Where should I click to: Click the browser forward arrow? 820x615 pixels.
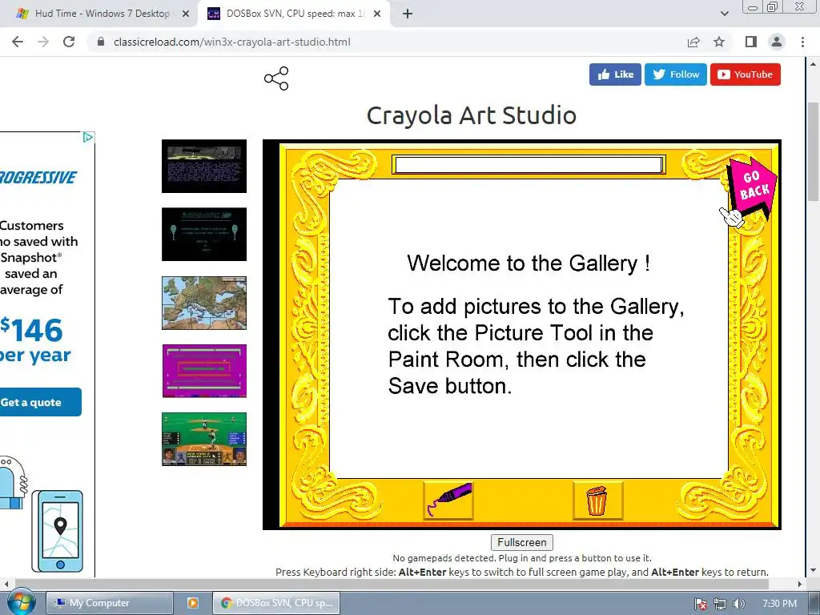click(43, 42)
